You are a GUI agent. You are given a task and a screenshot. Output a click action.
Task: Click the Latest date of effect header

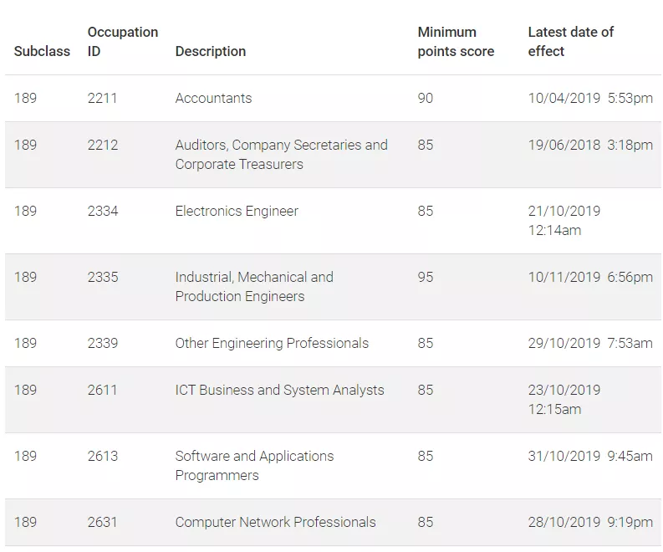[x=570, y=42]
